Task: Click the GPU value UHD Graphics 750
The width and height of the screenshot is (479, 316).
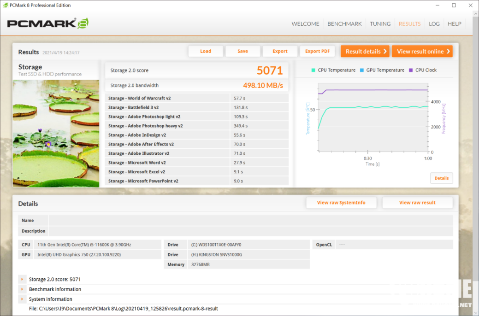Action: point(79,255)
